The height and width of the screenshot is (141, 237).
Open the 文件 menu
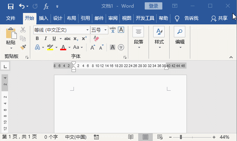(x=11, y=18)
